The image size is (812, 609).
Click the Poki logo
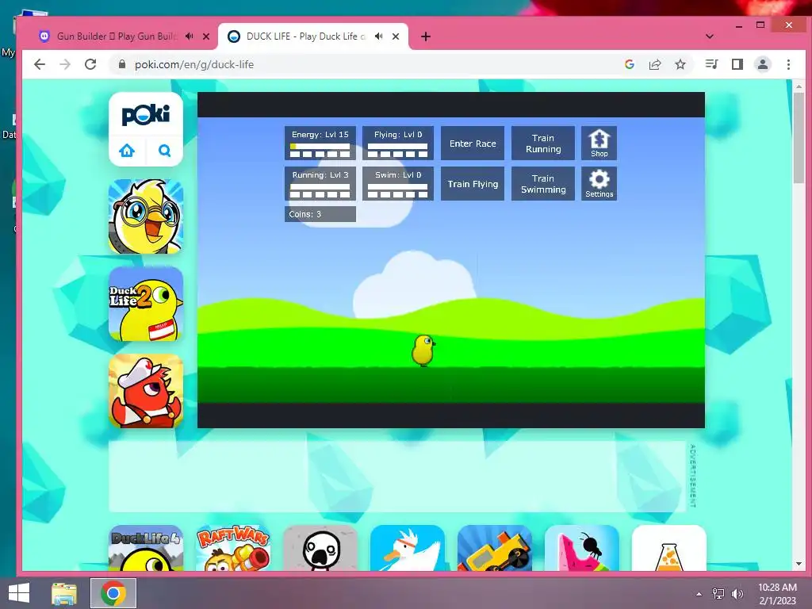tap(146, 114)
